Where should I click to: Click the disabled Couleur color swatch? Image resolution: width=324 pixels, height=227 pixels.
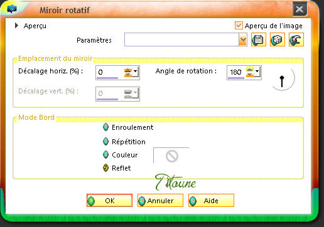tap(171, 156)
